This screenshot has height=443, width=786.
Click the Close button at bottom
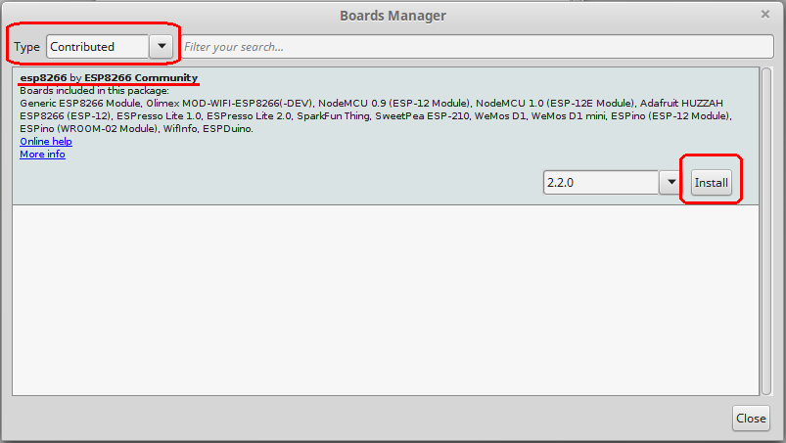pyautogui.click(x=751, y=418)
